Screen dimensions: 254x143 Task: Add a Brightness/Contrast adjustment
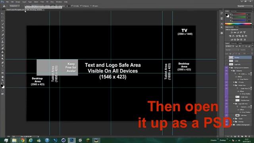(231, 33)
